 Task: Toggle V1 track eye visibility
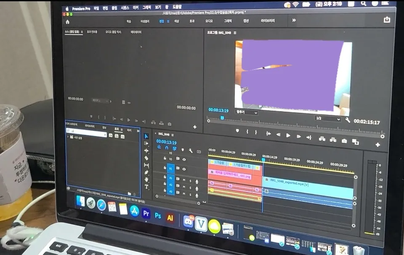pyautogui.click(x=184, y=169)
